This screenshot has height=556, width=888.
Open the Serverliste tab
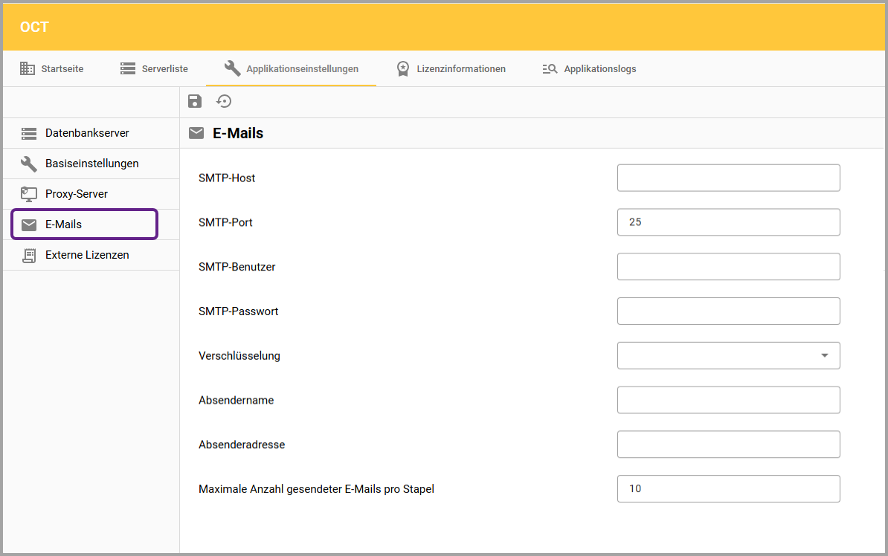[154, 68]
